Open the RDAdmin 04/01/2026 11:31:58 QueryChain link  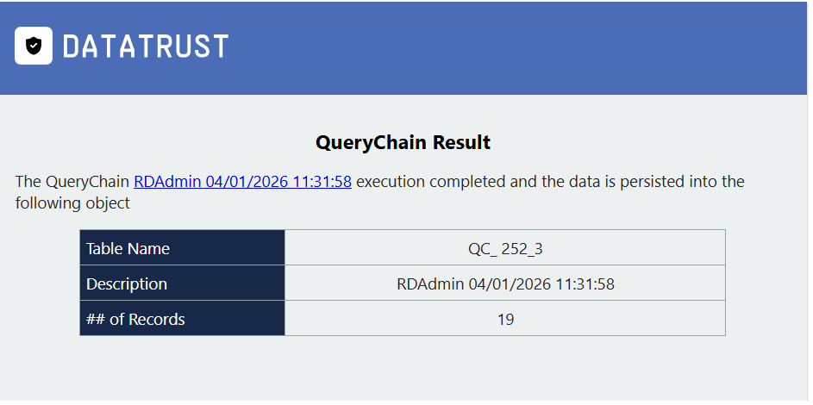point(242,182)
